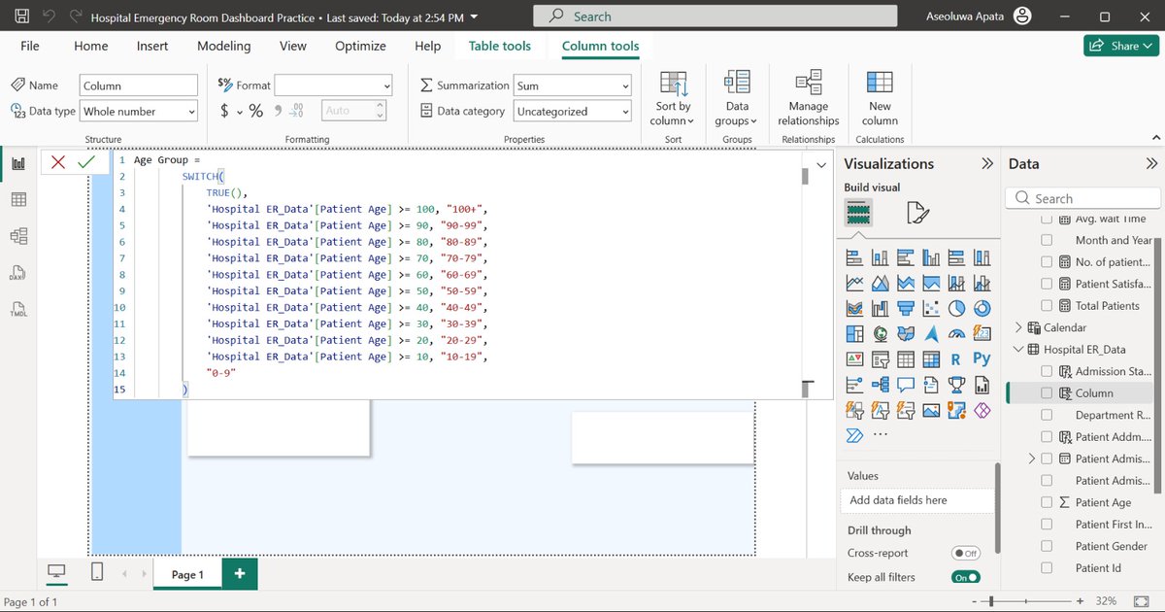Select the Donut chart visual
Screen dimensions: 1165x612
982,309
